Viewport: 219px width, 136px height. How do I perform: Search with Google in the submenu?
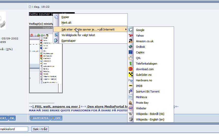[151, 30]
